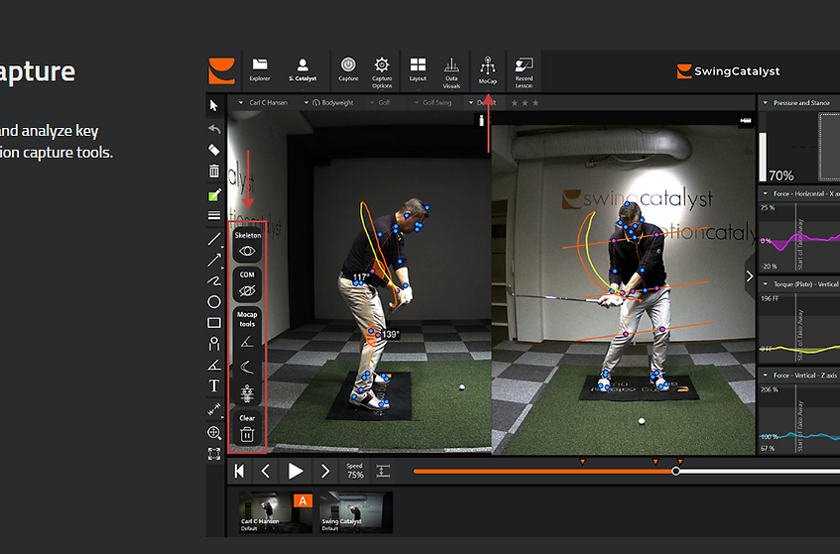Select Carl C Hansen video thumbnail
The height and width of the screenshot is (554, 840).
tap(276, 512)
